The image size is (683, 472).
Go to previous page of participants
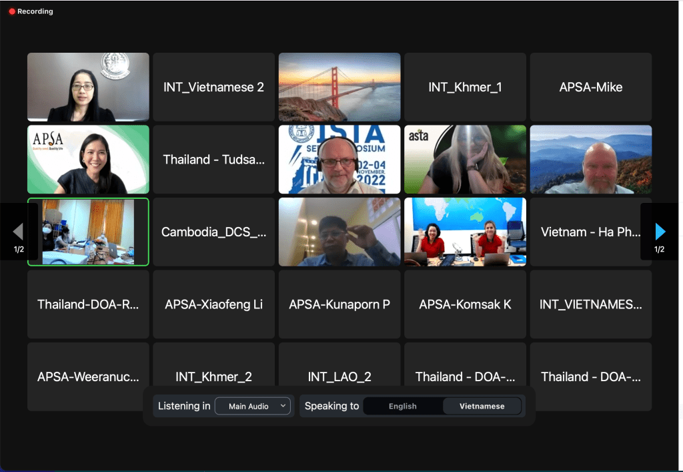(19, 232)
